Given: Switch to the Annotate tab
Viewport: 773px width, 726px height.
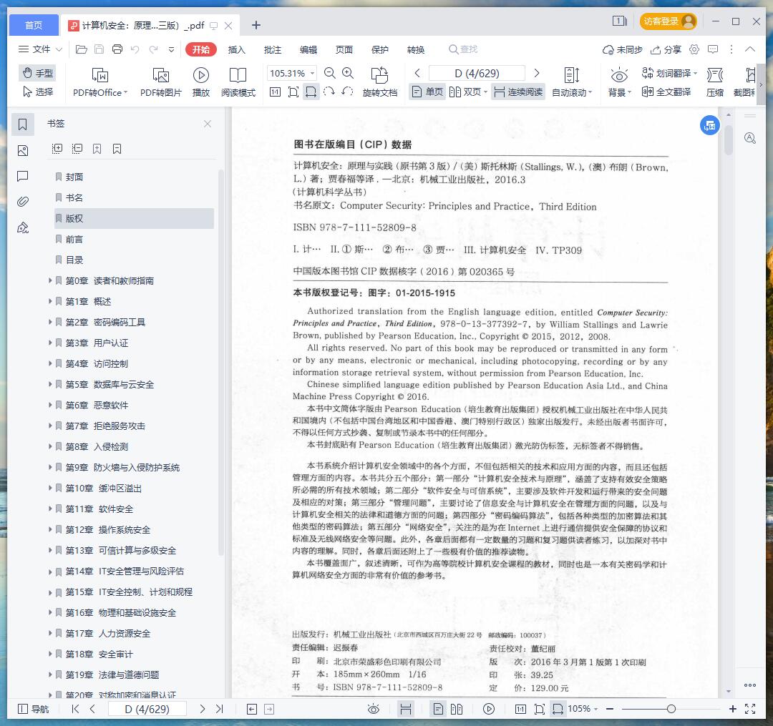Looking at the screenshot, I should click(273, 49).
